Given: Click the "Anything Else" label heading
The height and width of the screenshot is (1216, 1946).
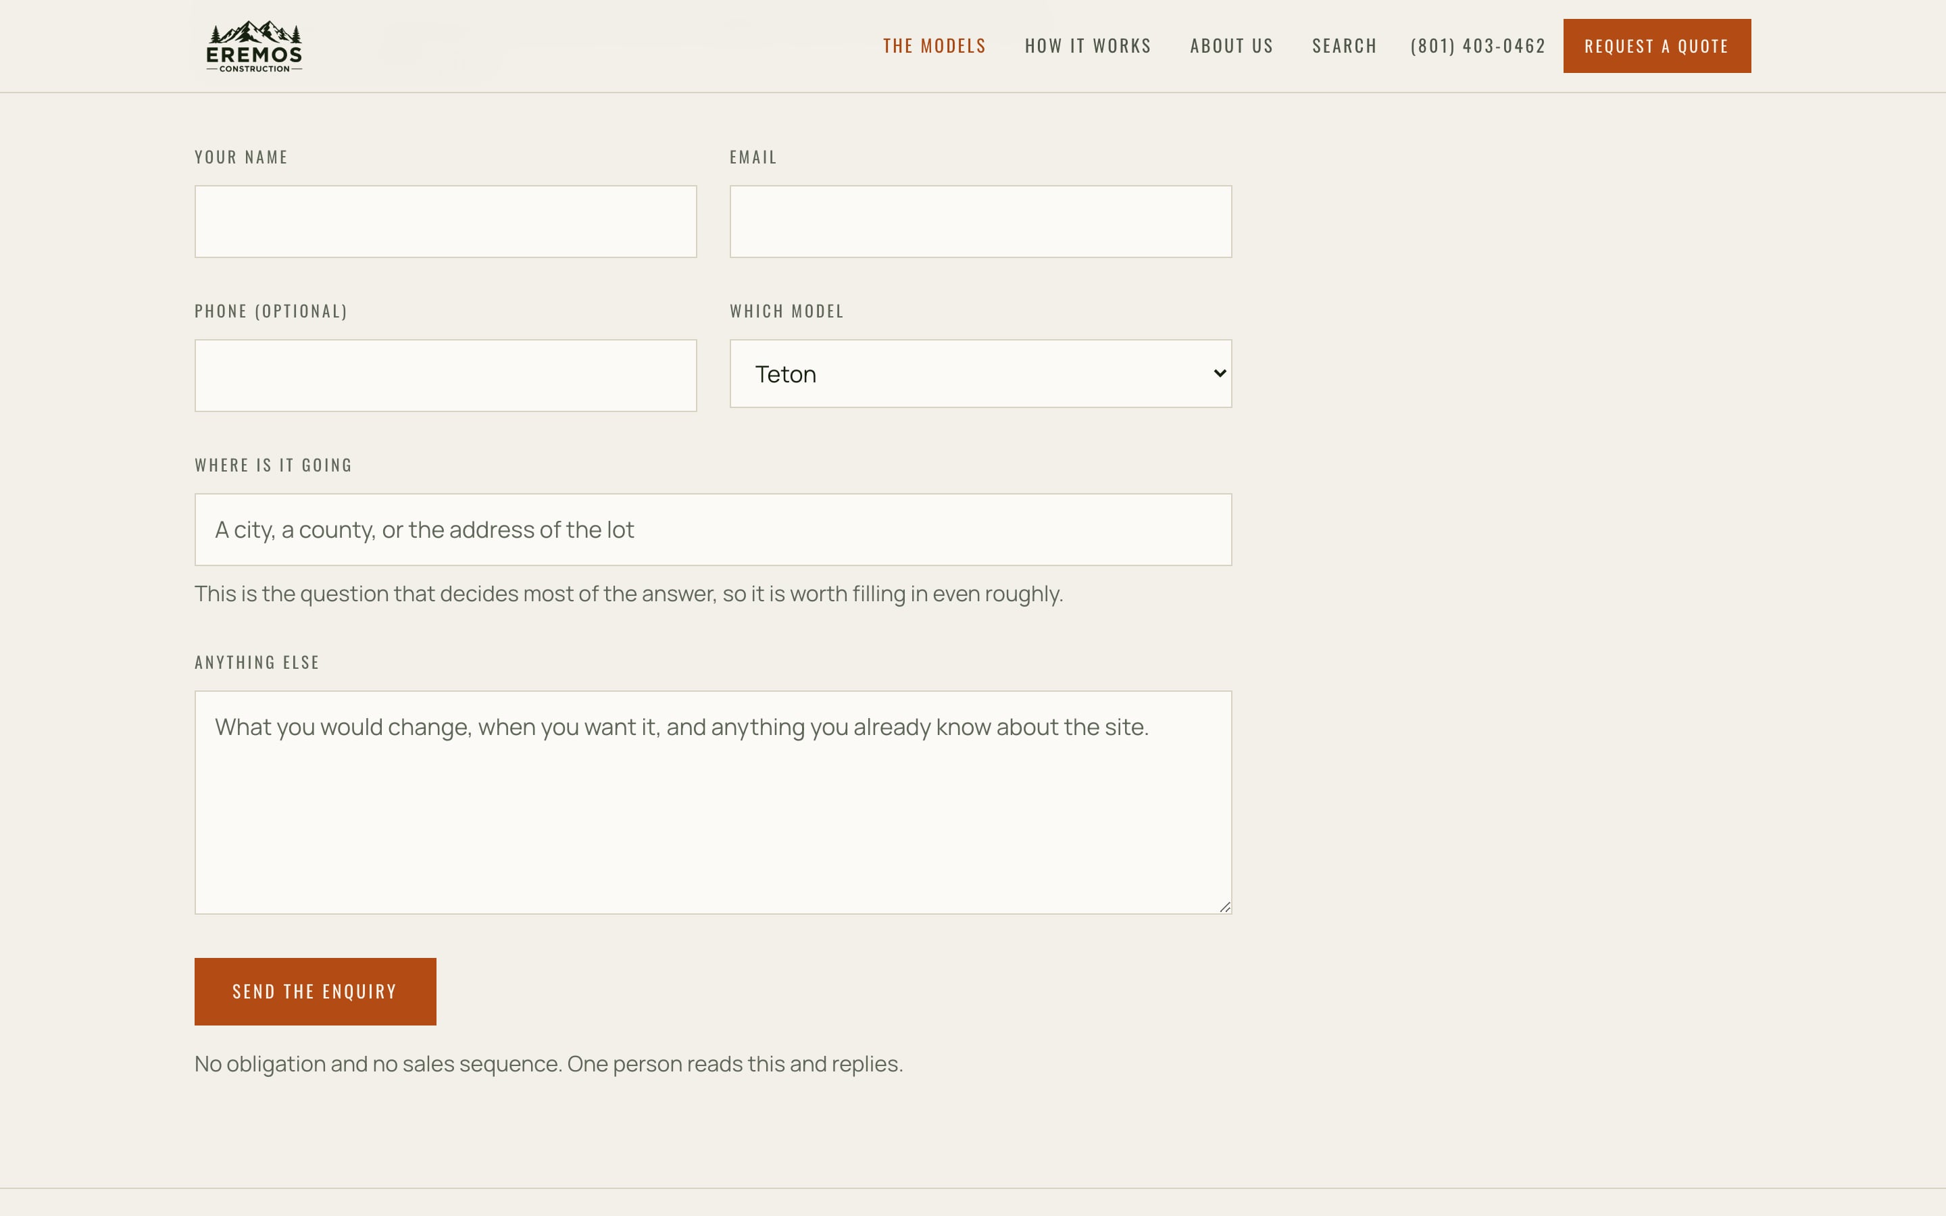Looking at the screenshot, I should point(257,662).
